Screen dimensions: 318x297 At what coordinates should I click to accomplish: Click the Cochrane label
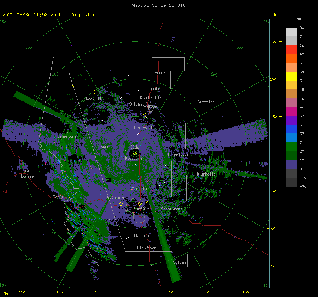pos(116,197)
